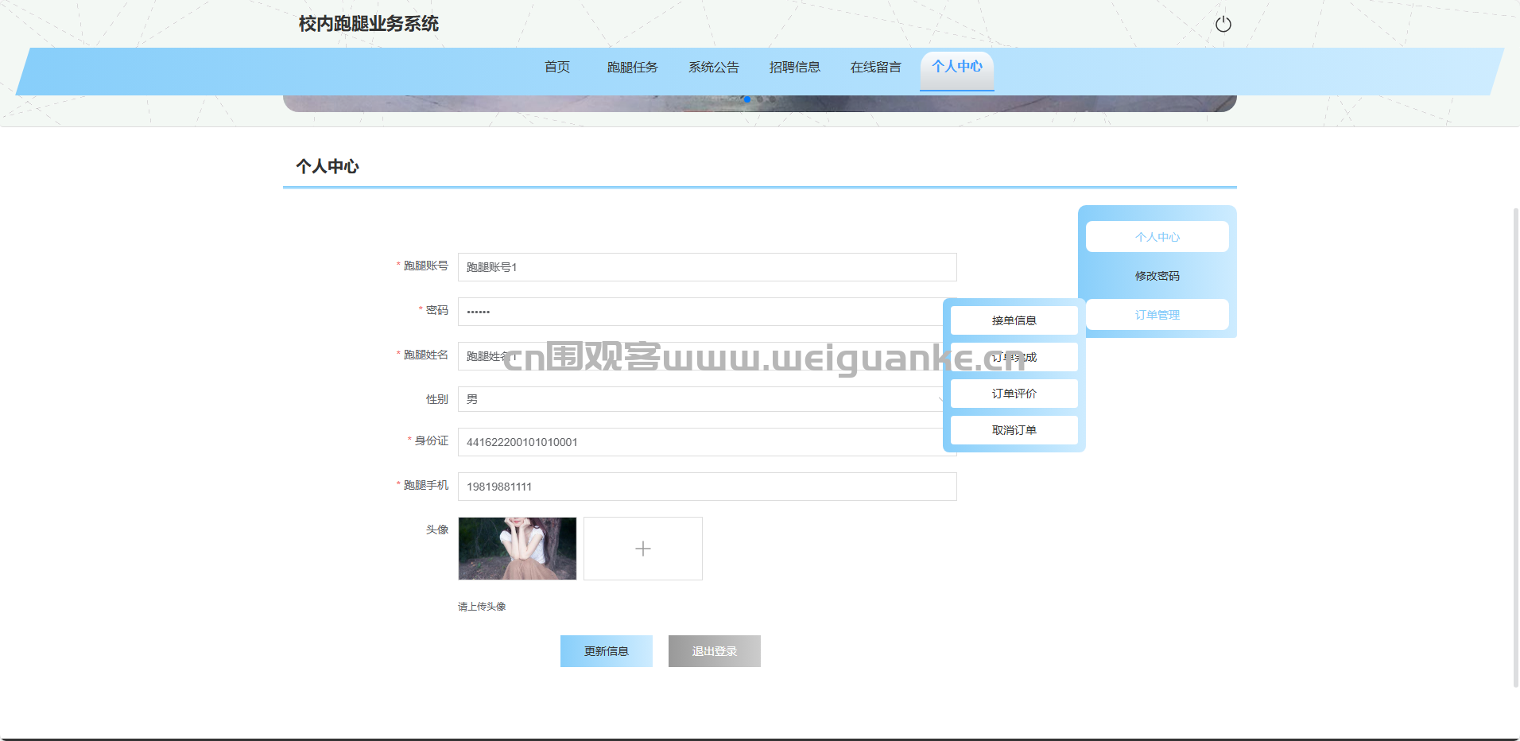The height and width of the screenshot is (741, 1520).
Task: Choose 订单评价 submenu item
Action: [1014, 394]
